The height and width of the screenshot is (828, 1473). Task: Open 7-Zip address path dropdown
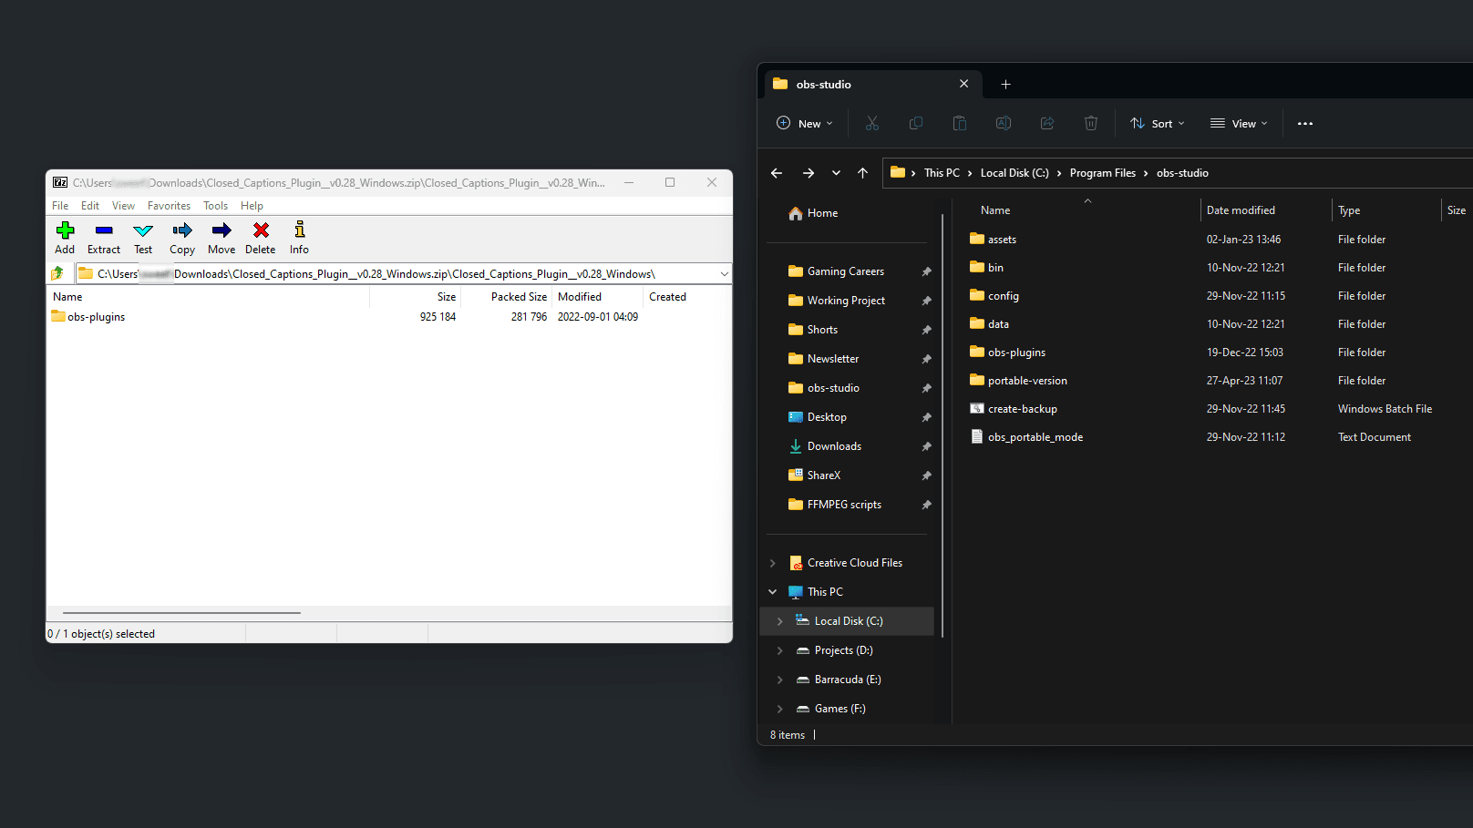(724, 274)
